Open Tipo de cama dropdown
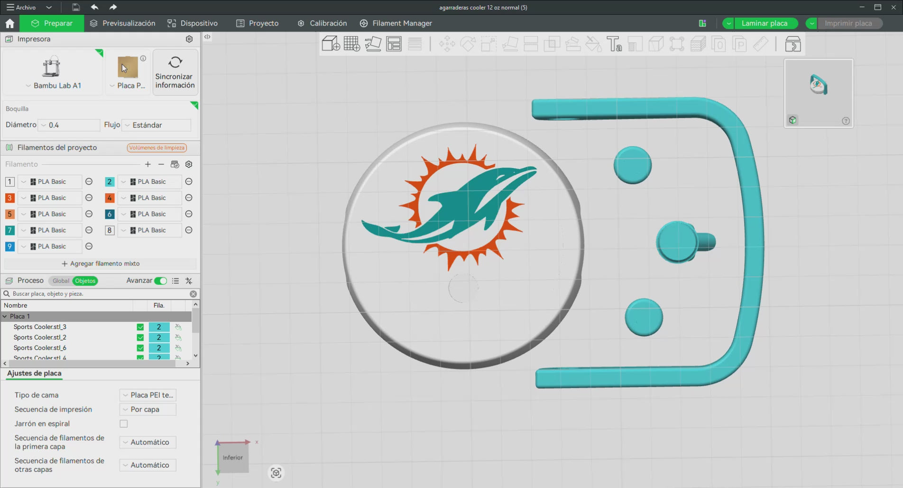Viewport: 903px width, 488px height. pyautogui.click(x=148, y=395)
